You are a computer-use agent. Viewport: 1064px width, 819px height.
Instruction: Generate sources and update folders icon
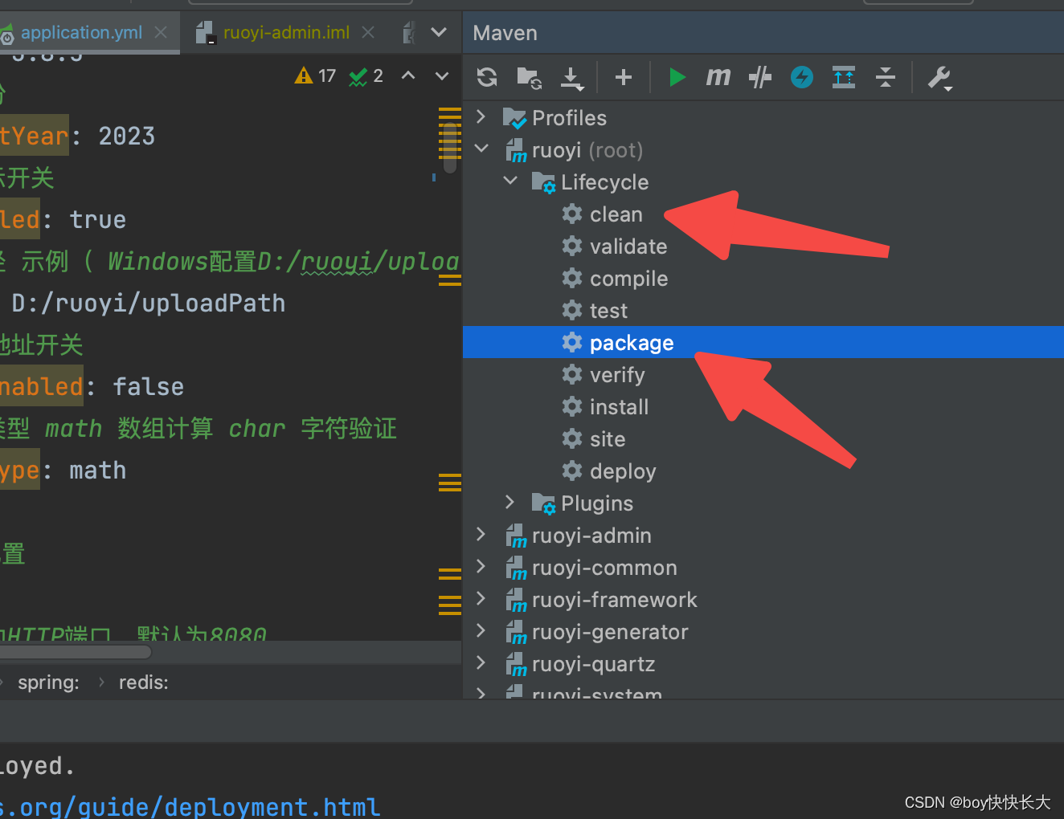529,77
